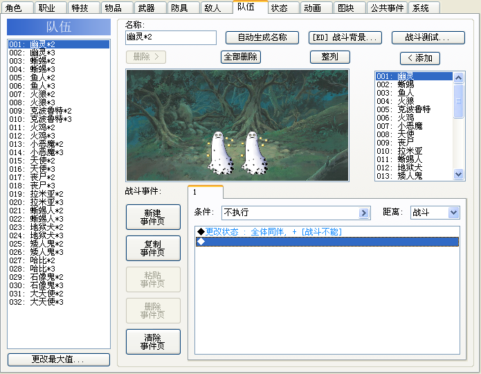Click 清除事件页 button
Image resolution: width=481 pixels, height=374 pixels.
(x=153, y=341)
